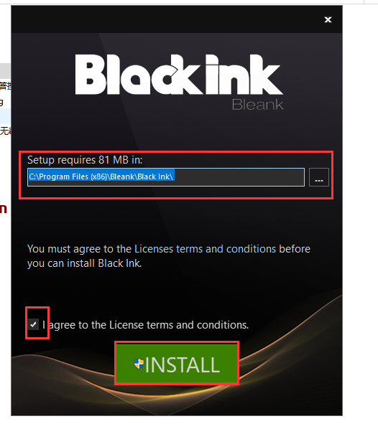Start setup with the green INSTALL button
378x429 pixels.
pyautogui.click(x=177, y=364)
